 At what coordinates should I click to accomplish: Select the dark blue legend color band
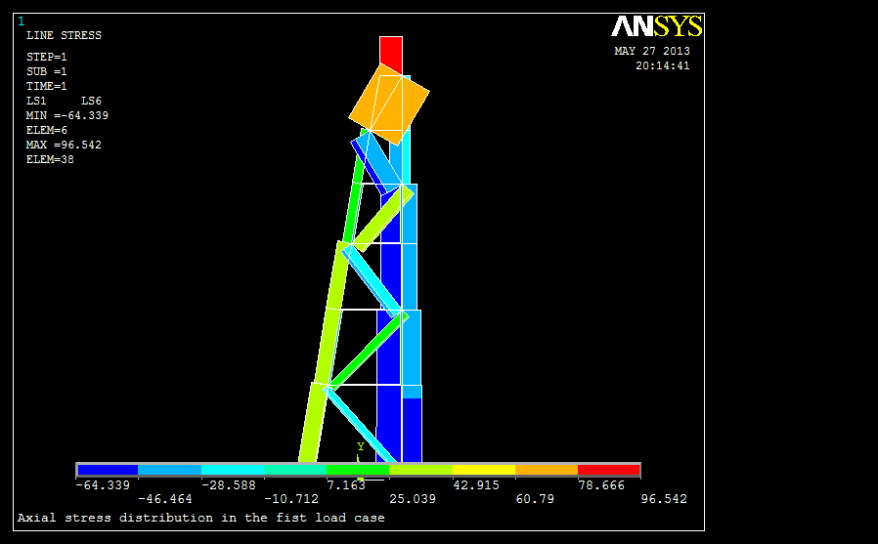108,470
